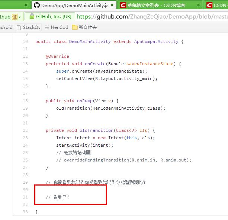Click the HenCod bookmark favicon
The width and height of the screenshot is (228, 220).
point(47,27)
